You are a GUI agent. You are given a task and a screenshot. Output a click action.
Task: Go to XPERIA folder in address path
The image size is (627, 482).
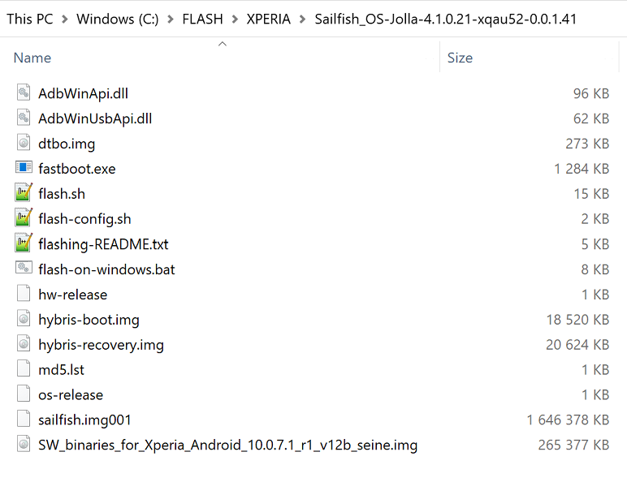pyautogui.click(x=269, y=19)
